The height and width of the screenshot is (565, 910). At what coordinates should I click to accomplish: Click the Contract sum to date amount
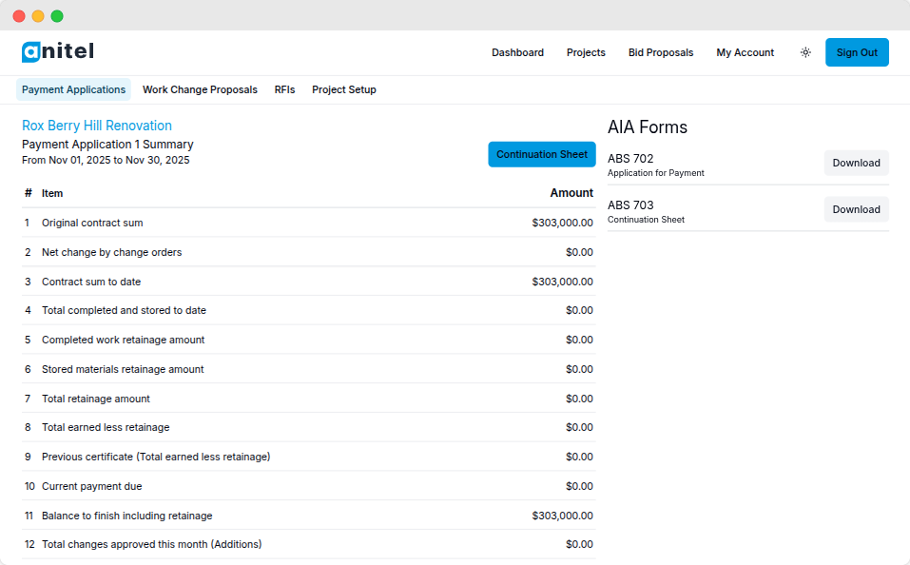click(x=560, y=282)
